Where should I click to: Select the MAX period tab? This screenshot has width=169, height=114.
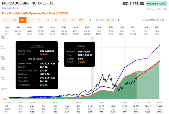tap(81, 20)
